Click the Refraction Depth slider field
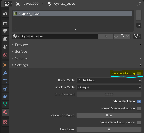Image resolution: width=144 pixels, height=133 pixels. [109, 115]
